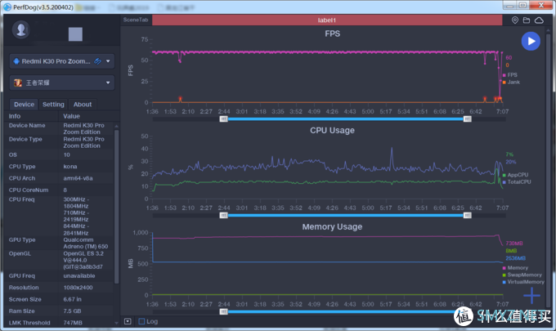556x331 pixels.
Task: Toggle the FPS legend series
Action: click(509, 74)
